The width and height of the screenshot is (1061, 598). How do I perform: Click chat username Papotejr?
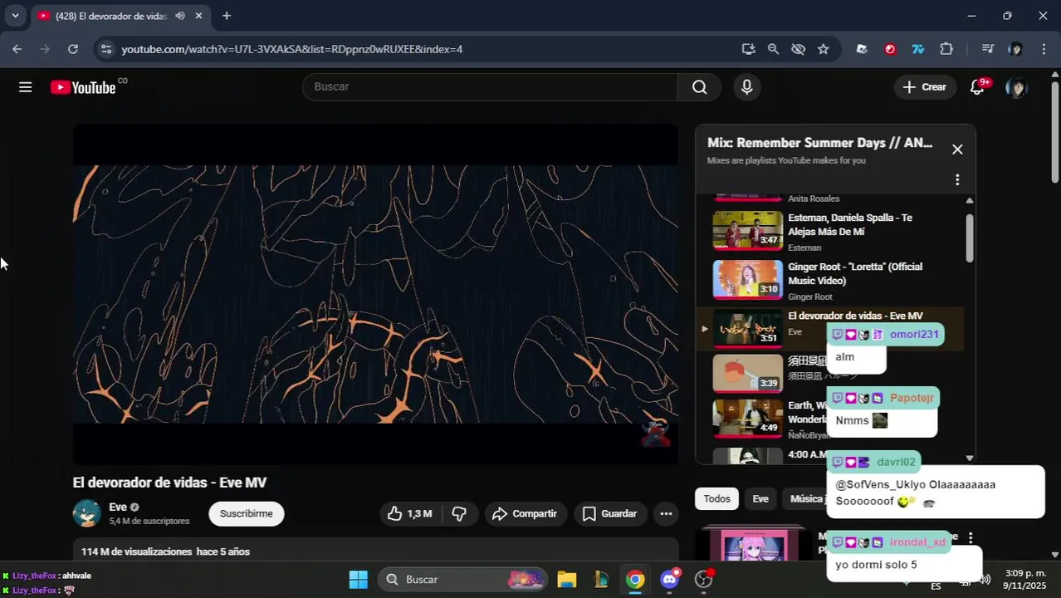[x=912, y=398]
